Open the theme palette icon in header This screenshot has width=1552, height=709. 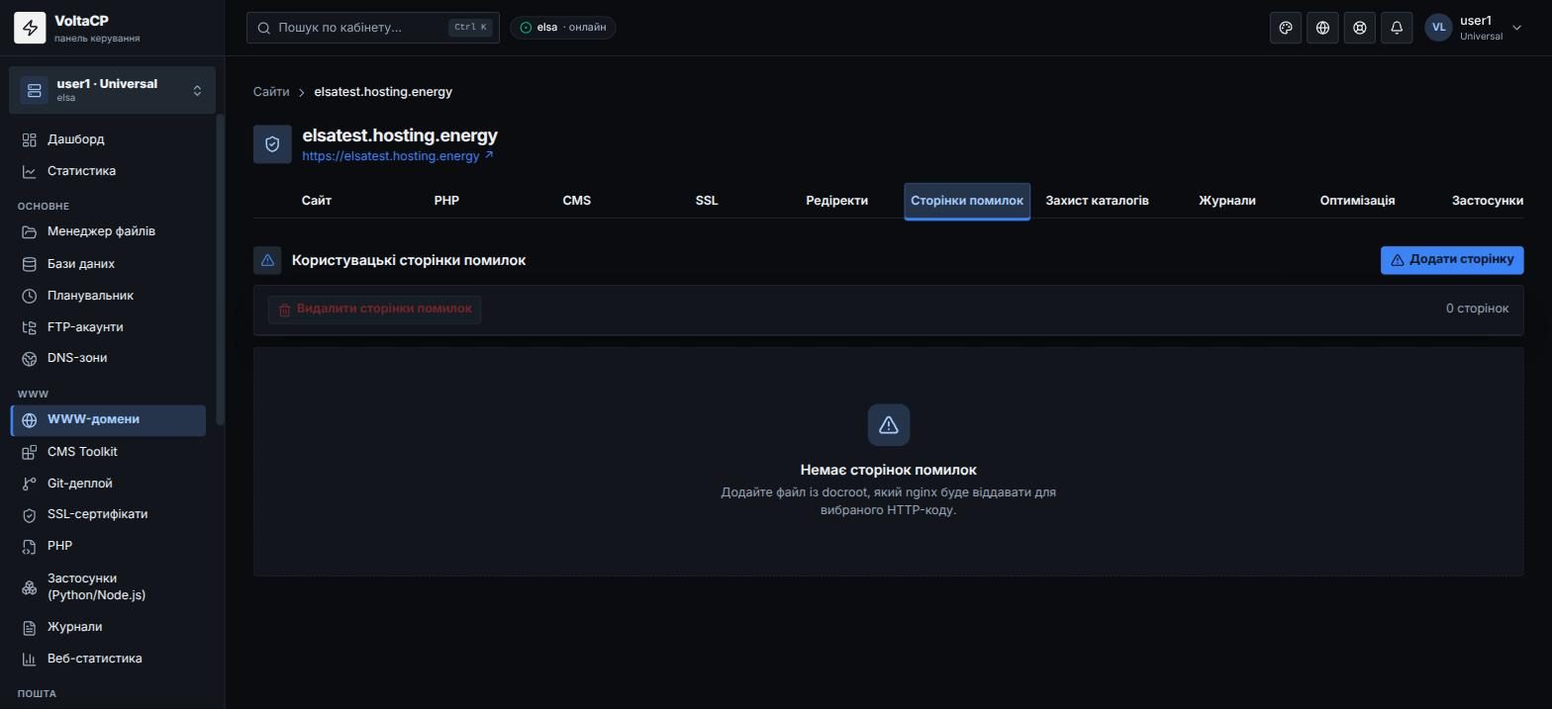[x=1286, y=28]
